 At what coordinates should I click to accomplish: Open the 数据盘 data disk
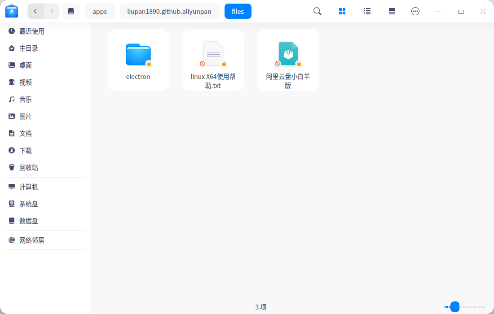tap(28, 221)
